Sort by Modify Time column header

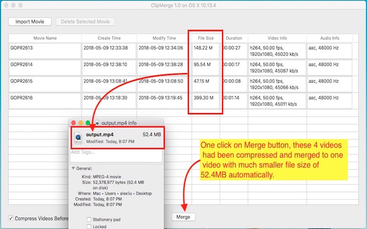point(164,38)
